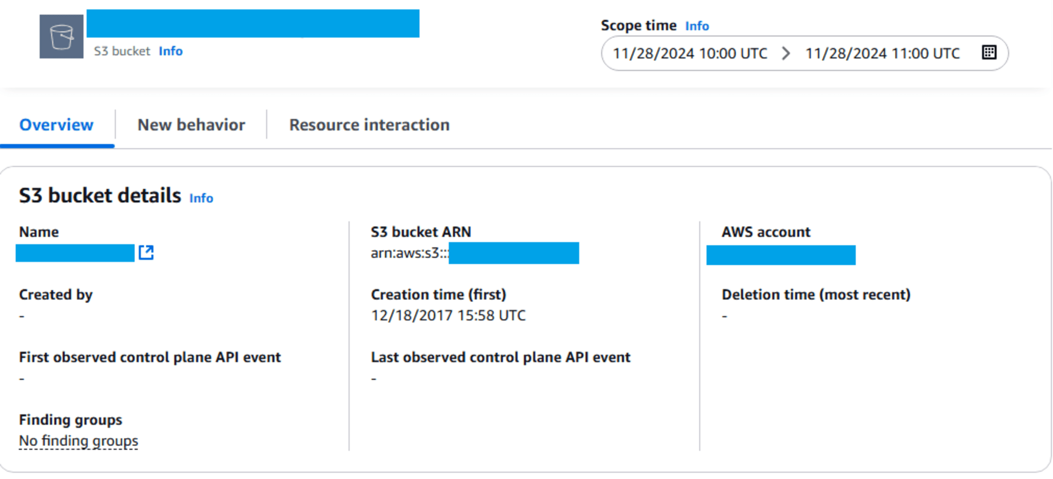Click the redacted bucket title in header
Screen dimensions: 1053x479
click(x=253, y=24)
